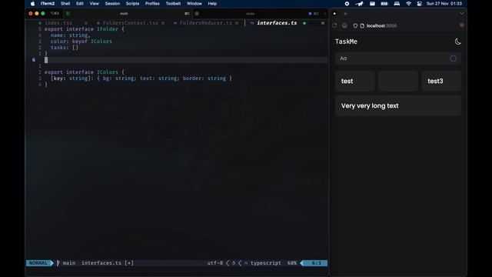Open the Edit menu
Screen dimensions: 492x277
(80, 4)
